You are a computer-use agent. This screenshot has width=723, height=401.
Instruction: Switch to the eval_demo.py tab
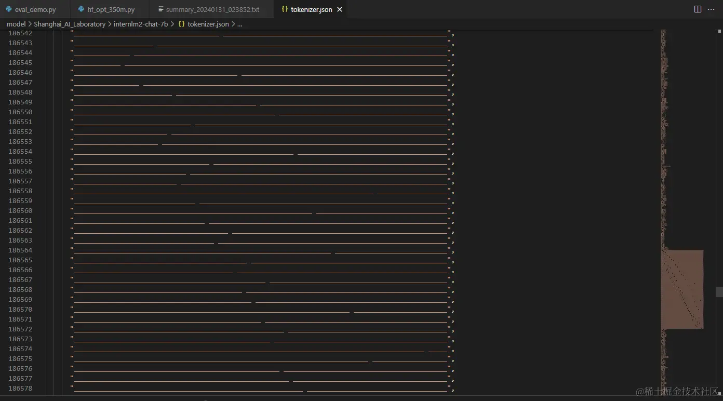(x=31, y=9)
